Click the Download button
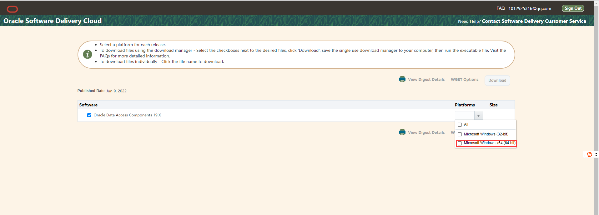Screen dimensions: 599x215 497,81
